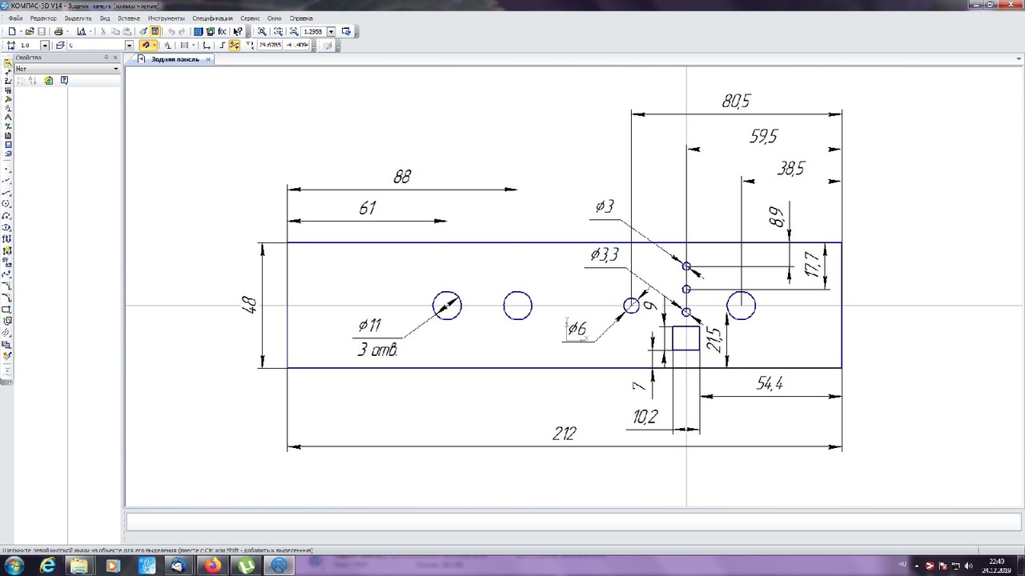Select the circle tool in left toolbar

(7, 204)
